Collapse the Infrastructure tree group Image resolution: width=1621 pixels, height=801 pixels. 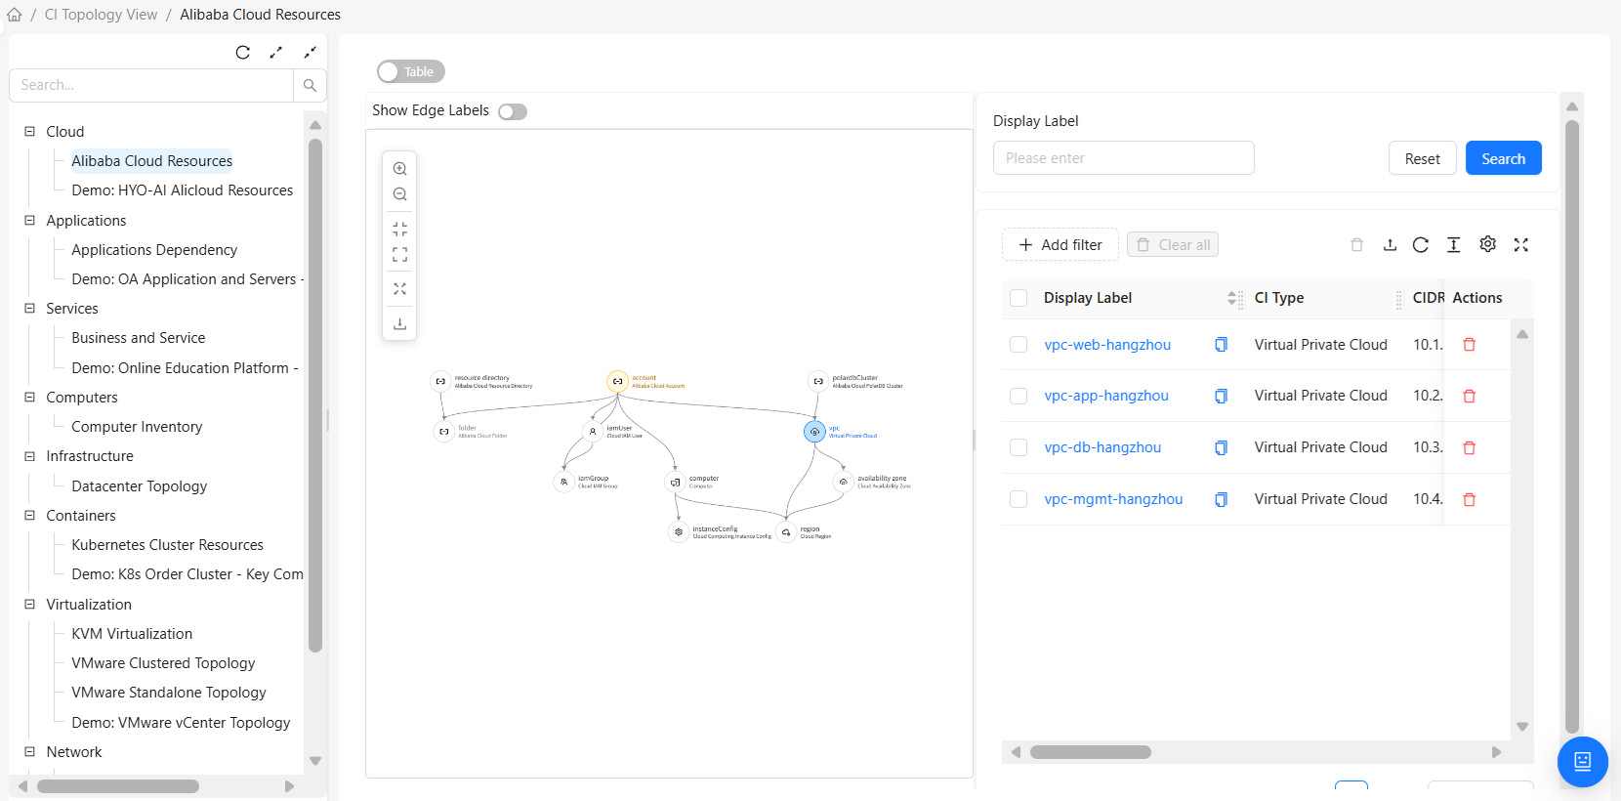click(29, 455)
